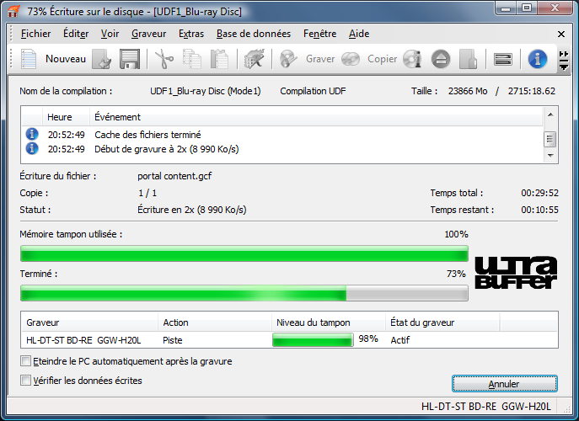579x421 pixels.
Task: Open the Base de données menu
Action: [x=253, y=34]
